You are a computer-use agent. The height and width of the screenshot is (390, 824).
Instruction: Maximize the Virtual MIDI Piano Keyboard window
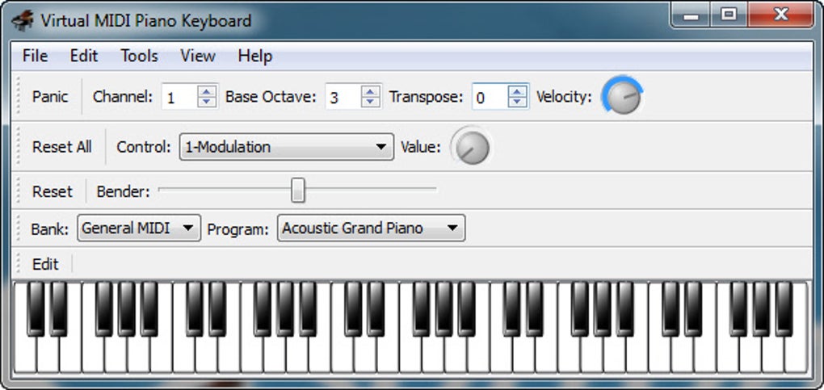[x=729, y=15]
